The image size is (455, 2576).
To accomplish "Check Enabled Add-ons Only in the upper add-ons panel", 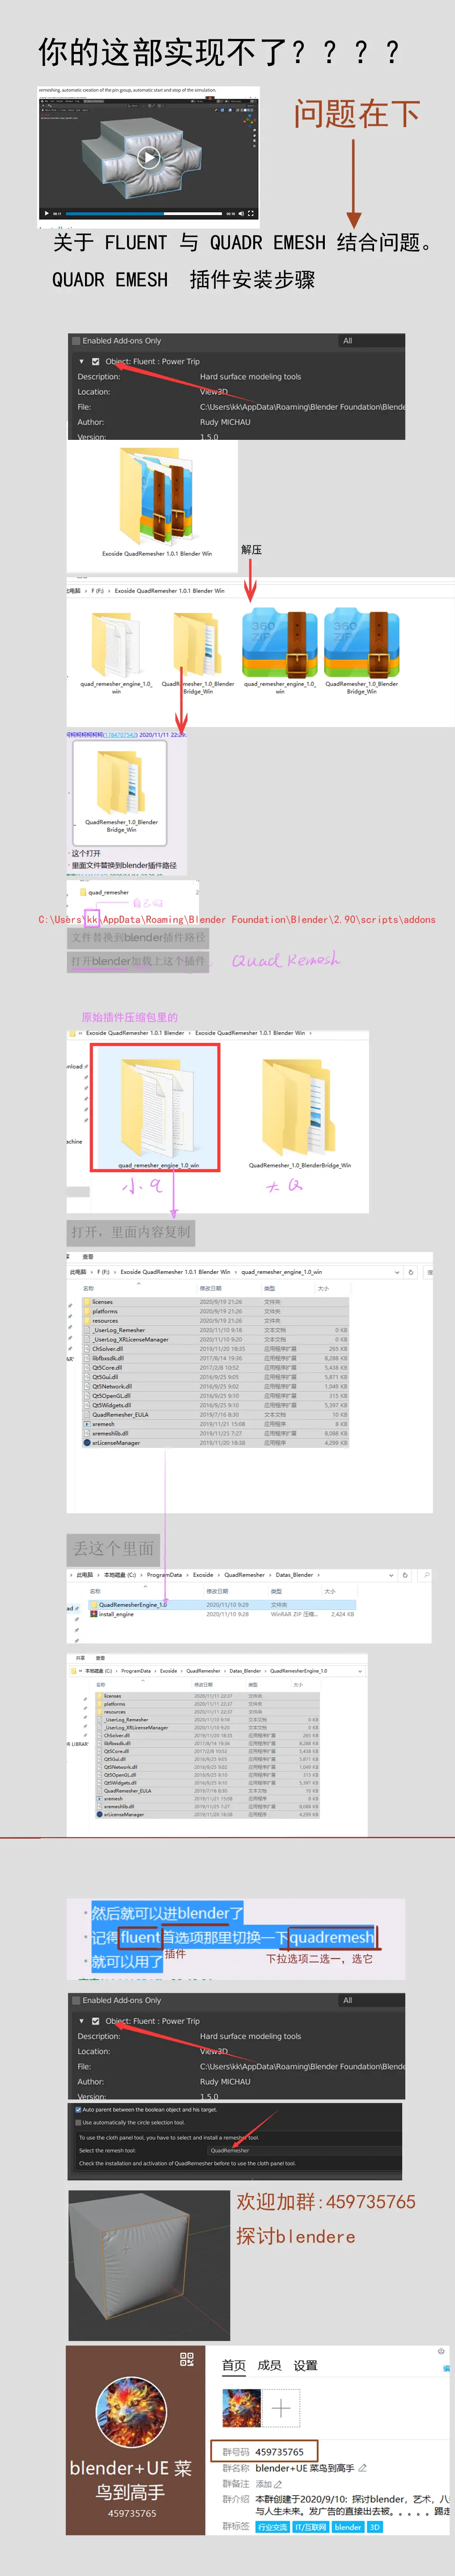I will pyautogui.click(x=76, y=340).
